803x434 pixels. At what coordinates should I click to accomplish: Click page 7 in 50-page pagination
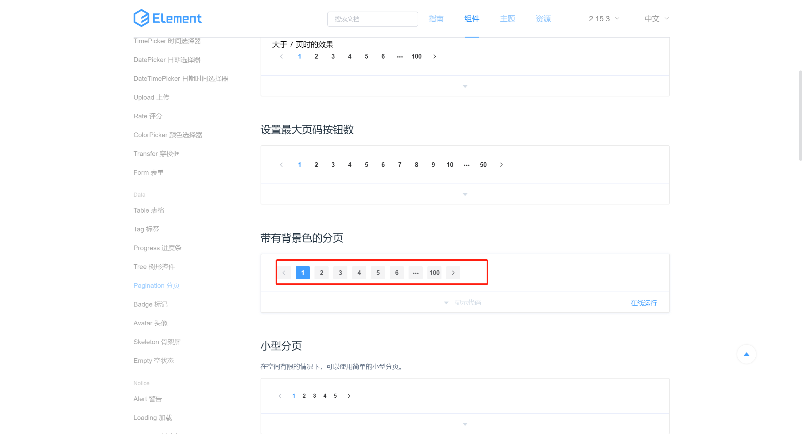pos(400,165)
